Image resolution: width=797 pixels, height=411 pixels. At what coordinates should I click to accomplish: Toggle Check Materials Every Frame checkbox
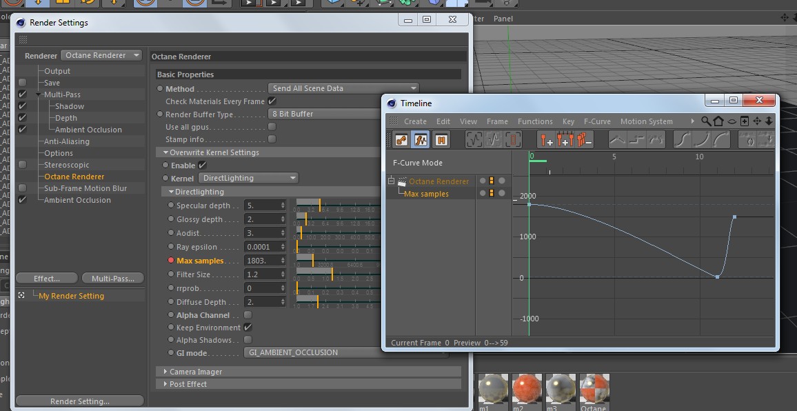(272, 101)
